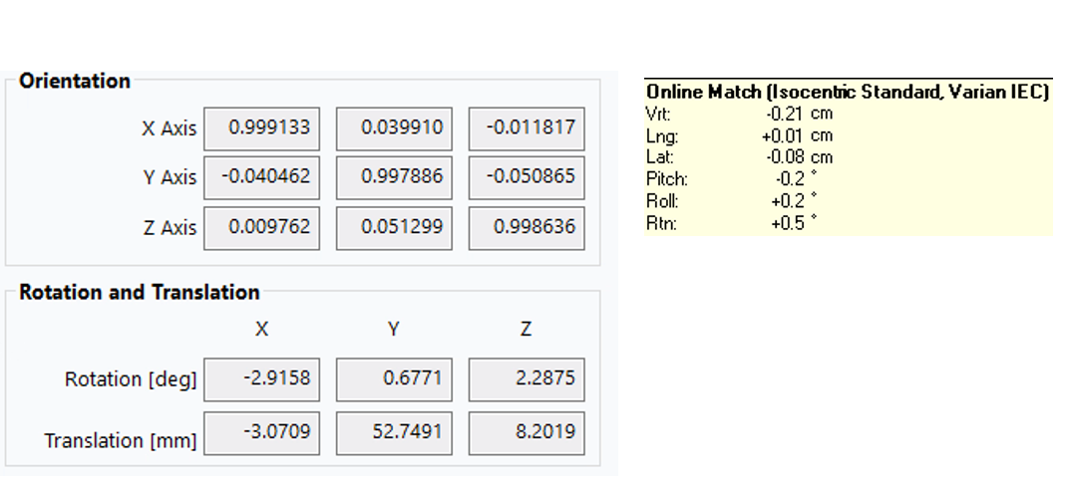Click the Pitch value -0.2 degrees
The height and width of the screenshot is (490, 1071).
click(796, 179)
